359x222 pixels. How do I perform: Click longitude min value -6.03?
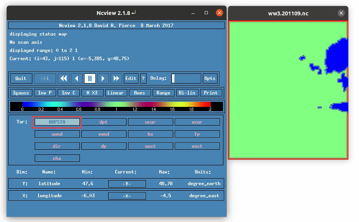tap(88, 196)
